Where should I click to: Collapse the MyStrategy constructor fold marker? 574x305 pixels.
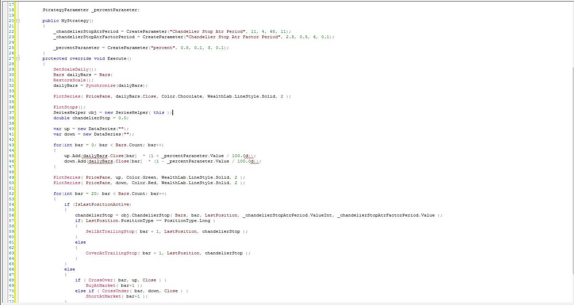(18, 21)
